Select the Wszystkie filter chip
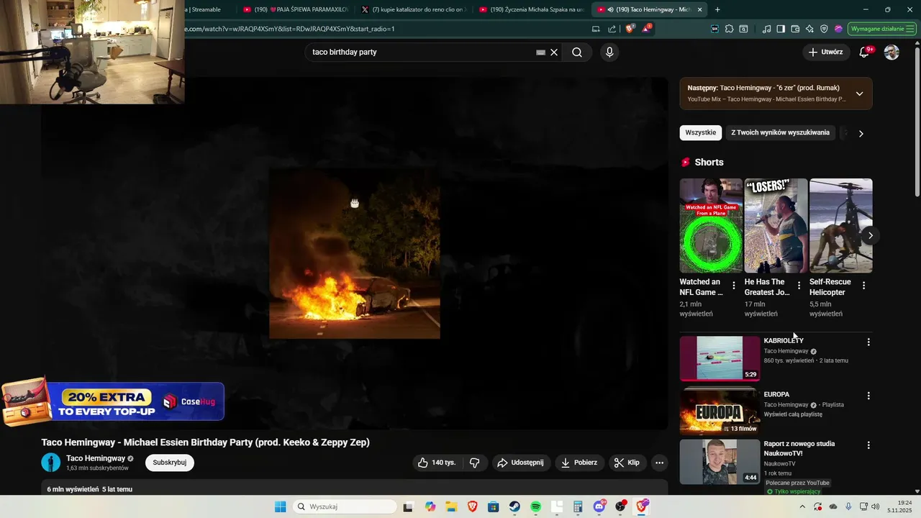 point(700,132)
